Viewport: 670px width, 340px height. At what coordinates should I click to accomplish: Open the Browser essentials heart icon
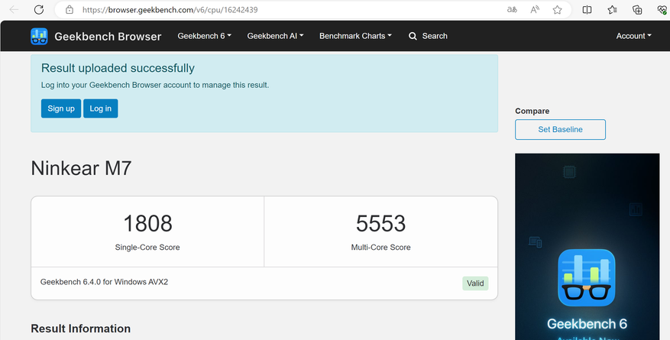point(662,9)
